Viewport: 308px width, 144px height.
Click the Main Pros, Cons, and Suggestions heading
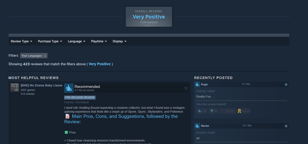point(121,119)
